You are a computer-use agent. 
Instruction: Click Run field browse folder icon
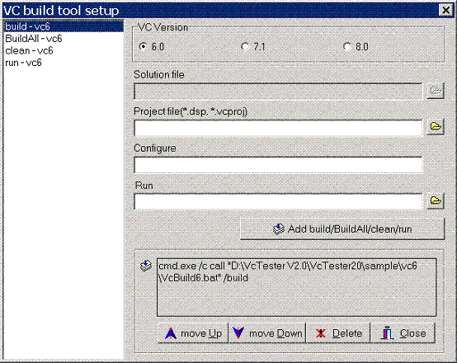(x=436, y=201)
